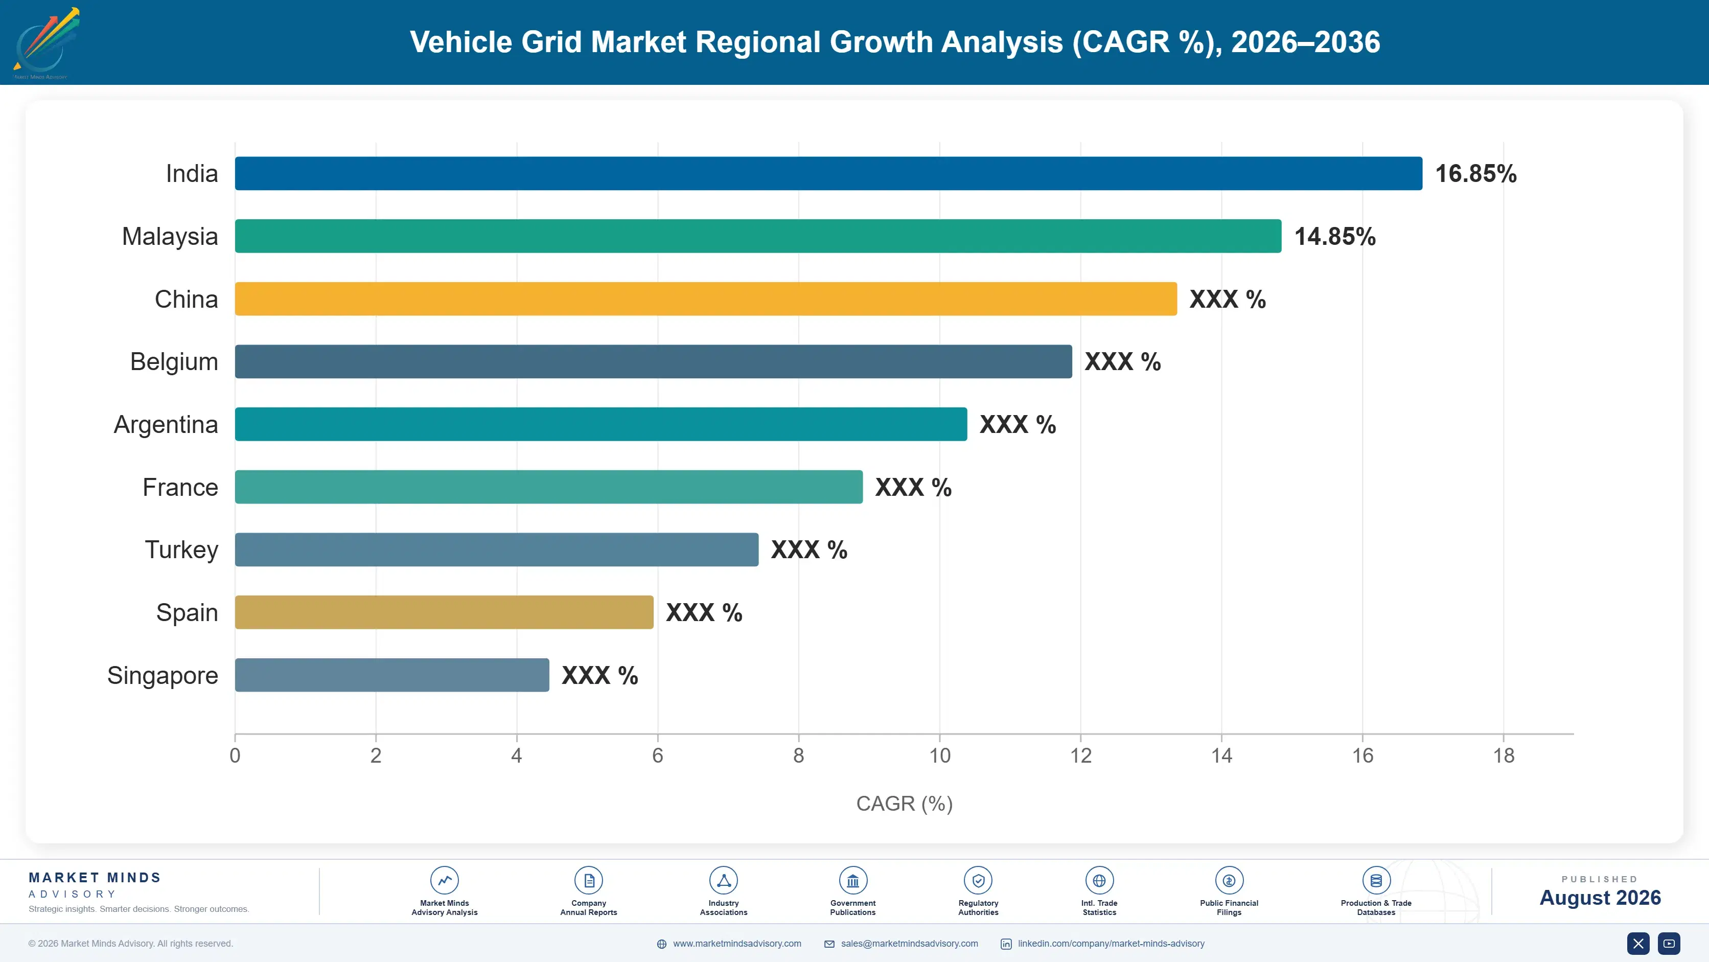Click the Malaysia green bar
The width and height of the screenshot is (1709, 962).
coord(758,236)
